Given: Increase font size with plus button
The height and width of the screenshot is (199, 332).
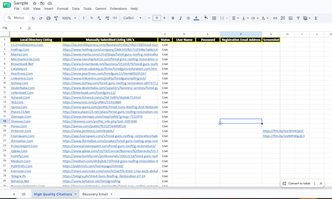Looking at the screenshot, I should (x=165, y=18).
